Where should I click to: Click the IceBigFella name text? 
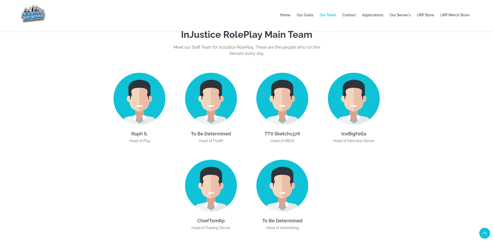354,134
